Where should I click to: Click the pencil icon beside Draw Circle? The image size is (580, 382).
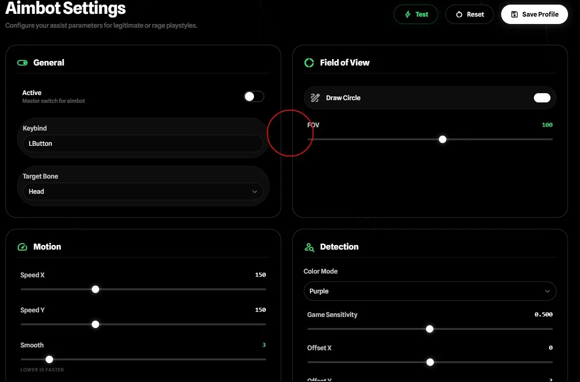pos(315,98)
